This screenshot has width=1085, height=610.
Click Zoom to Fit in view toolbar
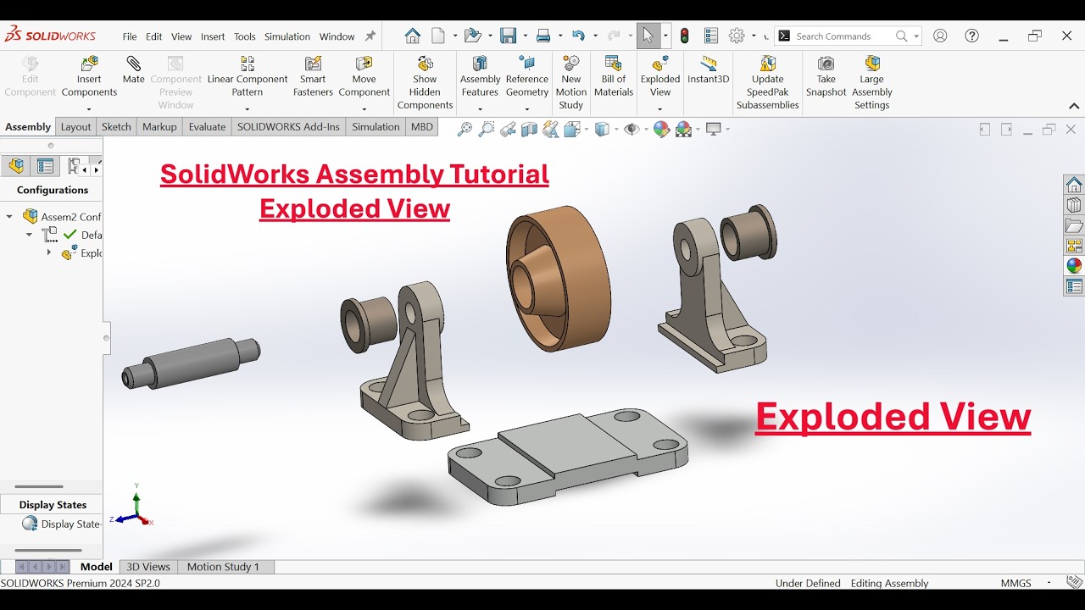point(465,129)
